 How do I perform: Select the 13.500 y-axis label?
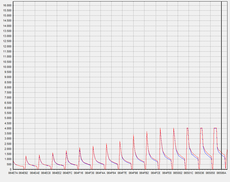point(7,31)
